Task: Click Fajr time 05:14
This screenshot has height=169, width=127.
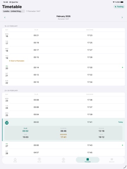Action: click(x=36, y=68)
